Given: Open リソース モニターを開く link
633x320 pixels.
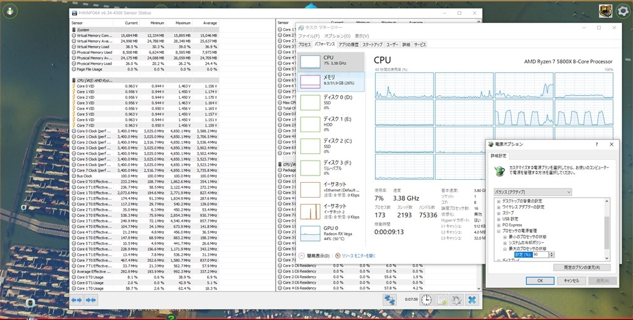Looking at the screenshot, I should coord(359,256).
